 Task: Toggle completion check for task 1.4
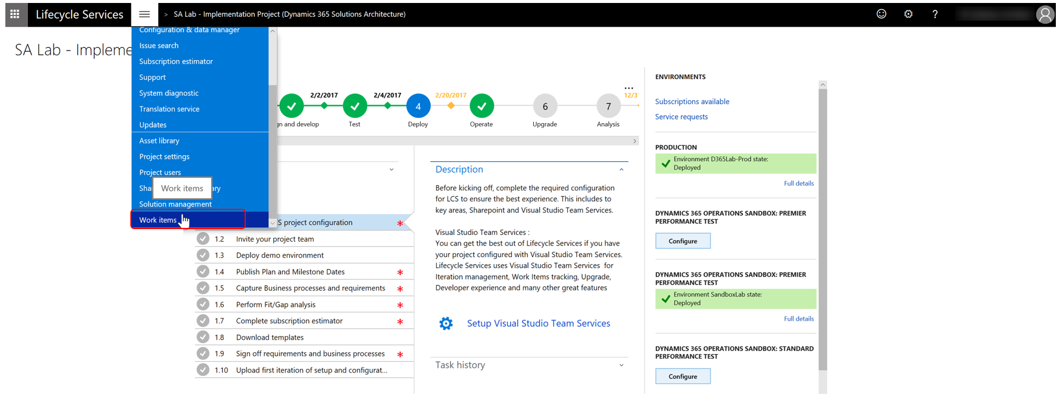point(203,271)
